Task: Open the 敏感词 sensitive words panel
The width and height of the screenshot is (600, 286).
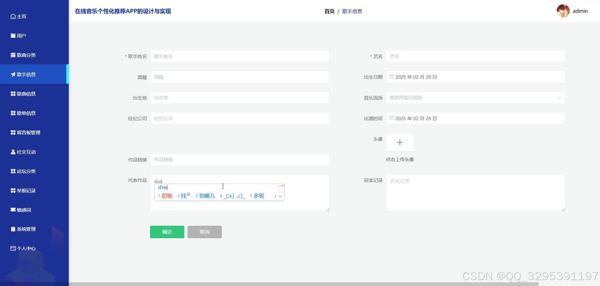Action: tap(13, 210)
